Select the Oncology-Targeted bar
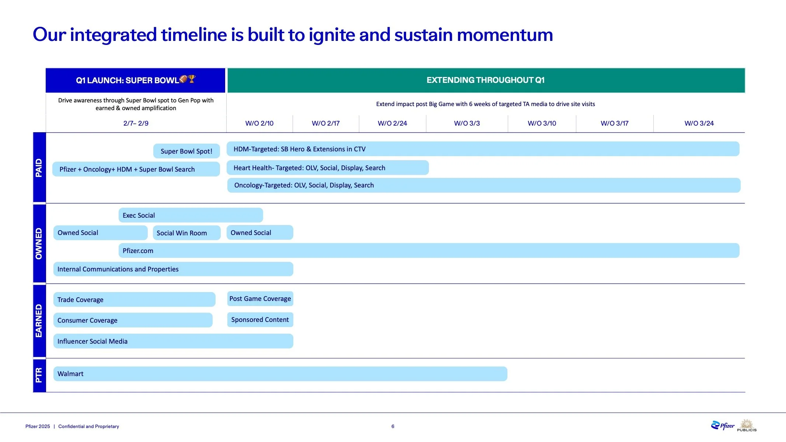Image resolution: width=786 pixels, height=442 pixels. [484, 185]
